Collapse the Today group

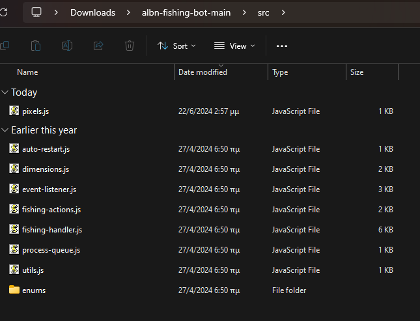pyautogui.click(x=5, y=92)
